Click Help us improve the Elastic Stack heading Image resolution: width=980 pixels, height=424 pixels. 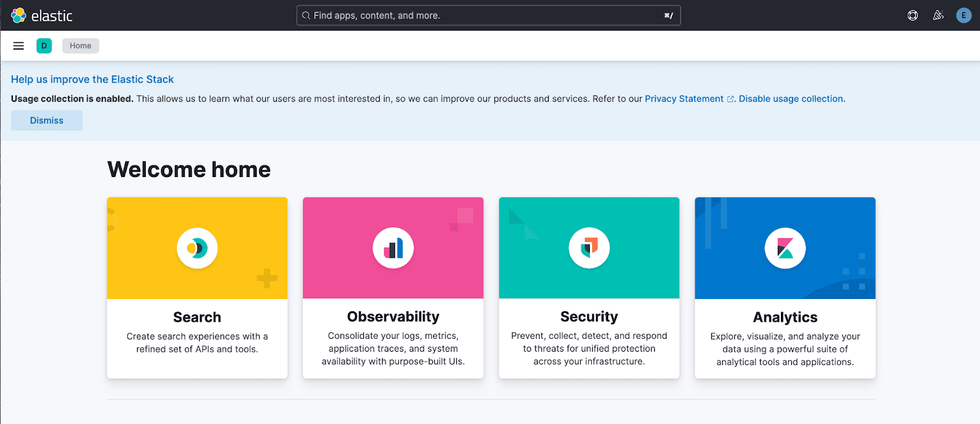click(92, 79)
